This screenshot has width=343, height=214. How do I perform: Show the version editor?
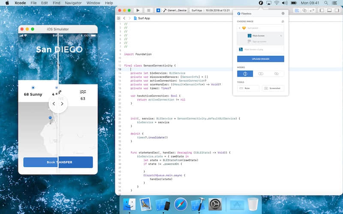[x=312, y=10]
